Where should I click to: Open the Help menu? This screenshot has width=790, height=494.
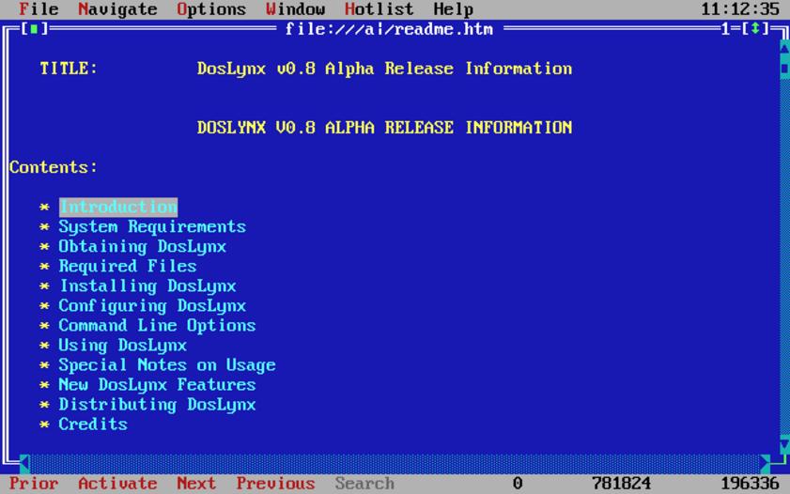point(453,9)
